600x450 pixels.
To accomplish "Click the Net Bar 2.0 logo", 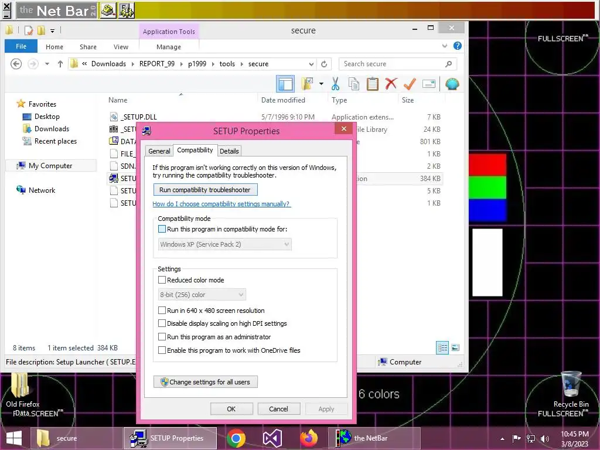I will coord(57,11).
